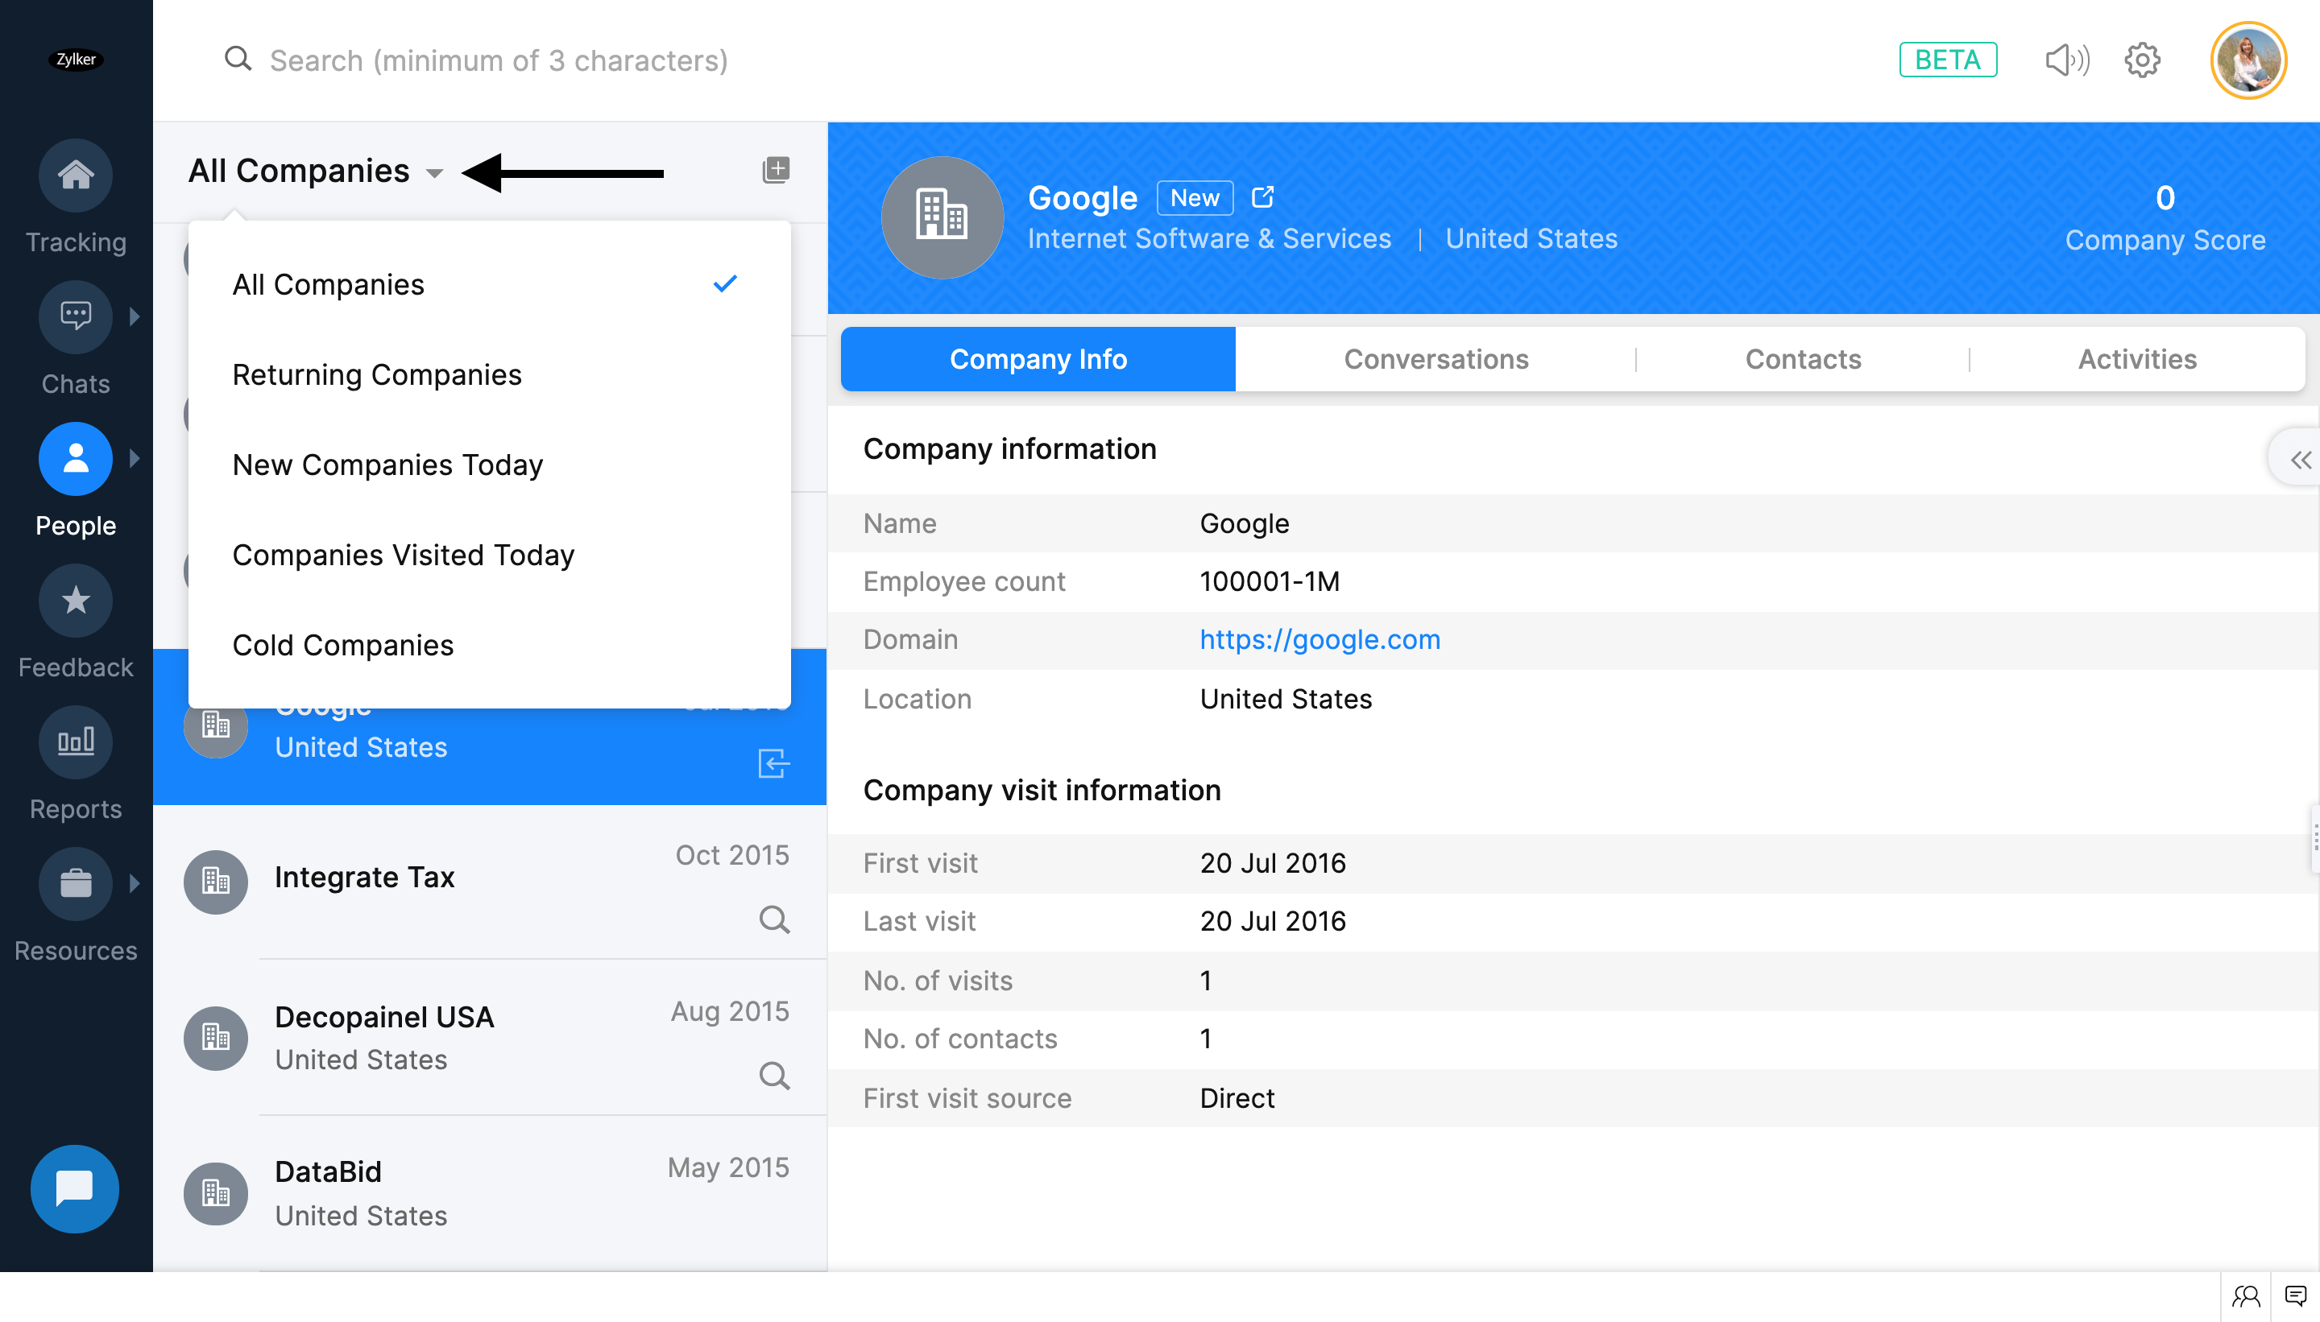This screenshot has height=1322, width=2320.
Task: Open the https://google.com domain link
Action: coord(1319,639)
